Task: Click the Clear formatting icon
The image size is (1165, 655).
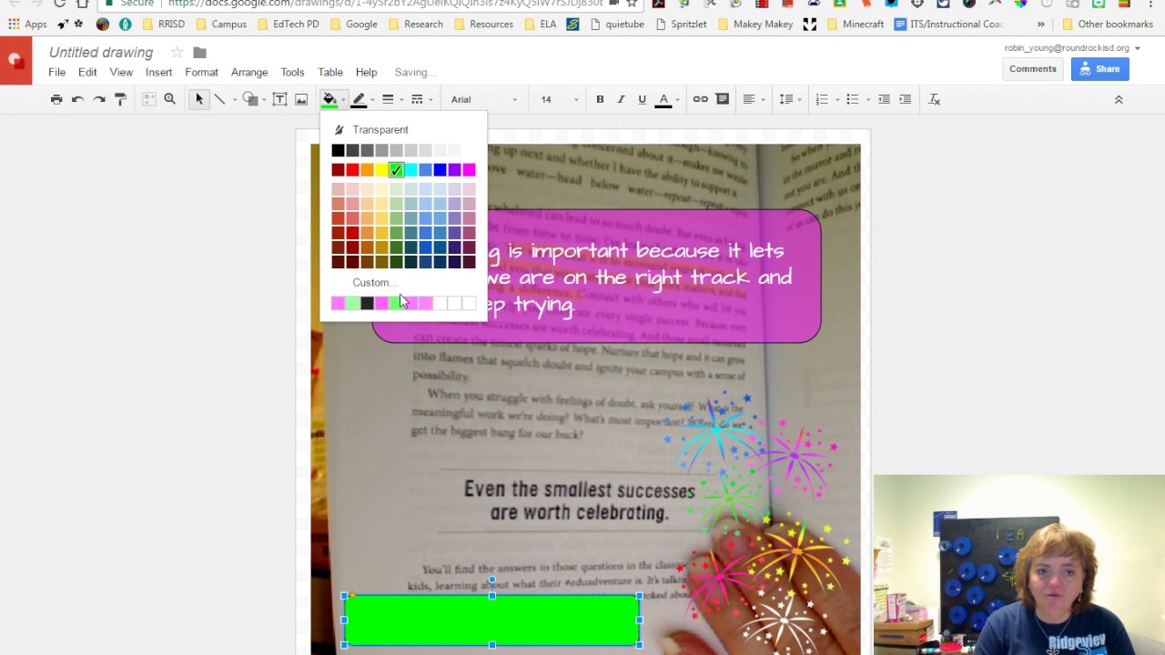Action: 934,99
